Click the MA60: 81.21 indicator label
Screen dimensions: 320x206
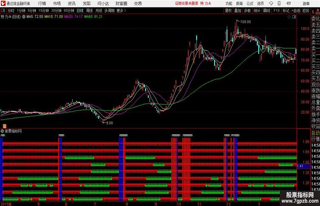coord(93,17)
